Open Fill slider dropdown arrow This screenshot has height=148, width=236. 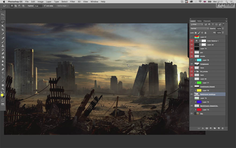click(x=223, y=33)
